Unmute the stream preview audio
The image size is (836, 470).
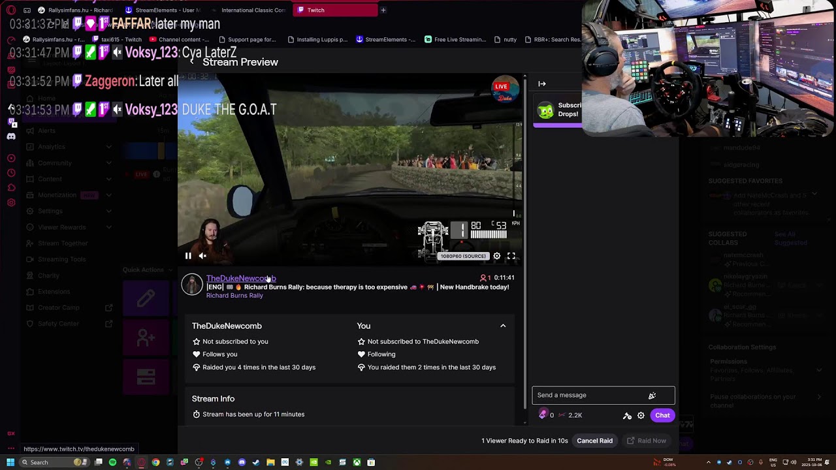(202, 257)
